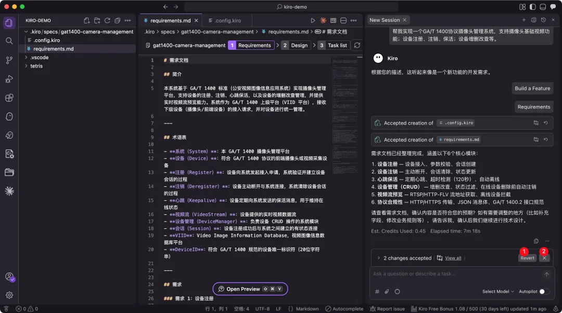Dismiss the changes accepted bar
The height and width of the screenshot is (313, 562).
tap(544, 258)
